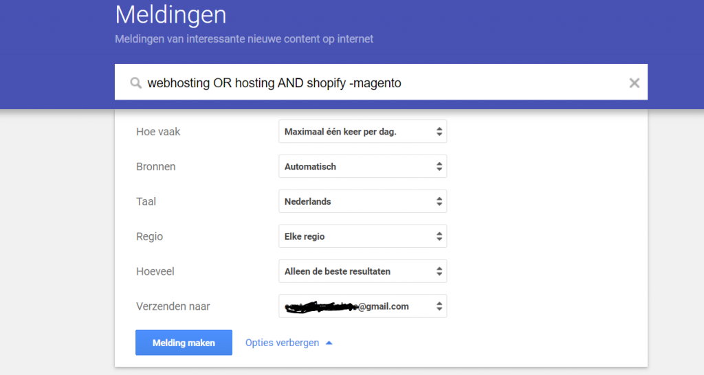The width and height of the screenshot is (704, 375).
Task: Click the 'Bronnen' label
Action: [x=156, y=167]
